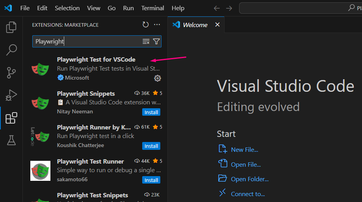Open the View menu
362x202 pixels.
(x=93, y=8)
